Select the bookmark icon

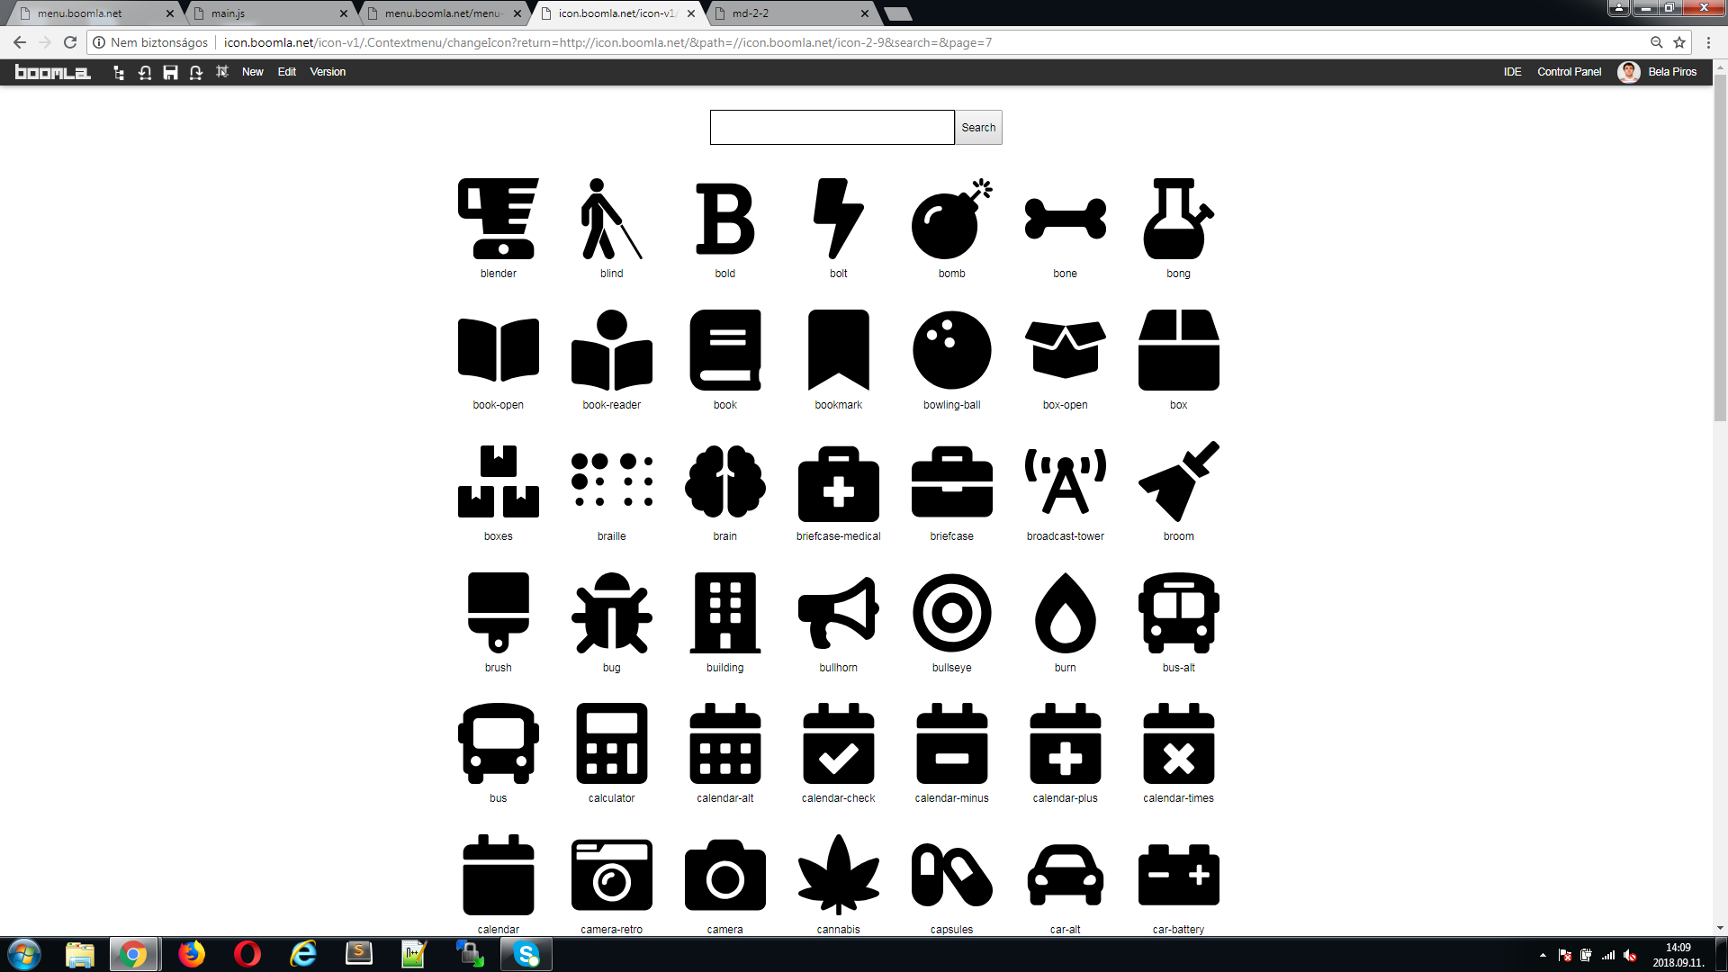tap(839, 350)
